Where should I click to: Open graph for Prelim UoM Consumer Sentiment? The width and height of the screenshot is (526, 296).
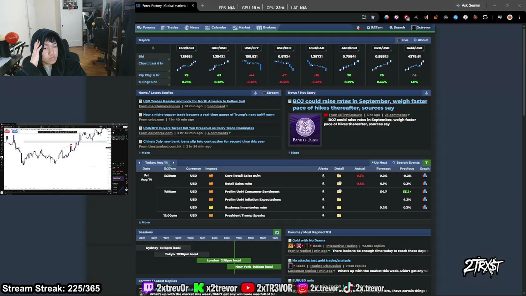424,192
